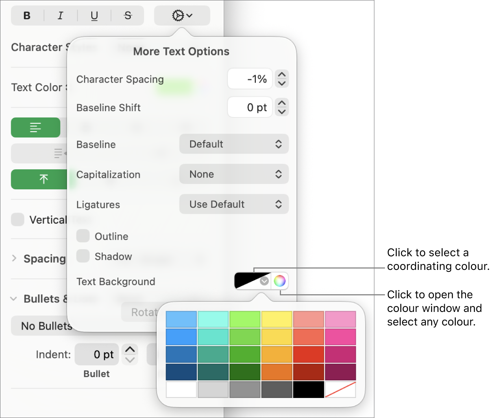This screenshot has width=492, height=418.
Task: Open the Baseline dropdown showing Default
Action: 234,144
